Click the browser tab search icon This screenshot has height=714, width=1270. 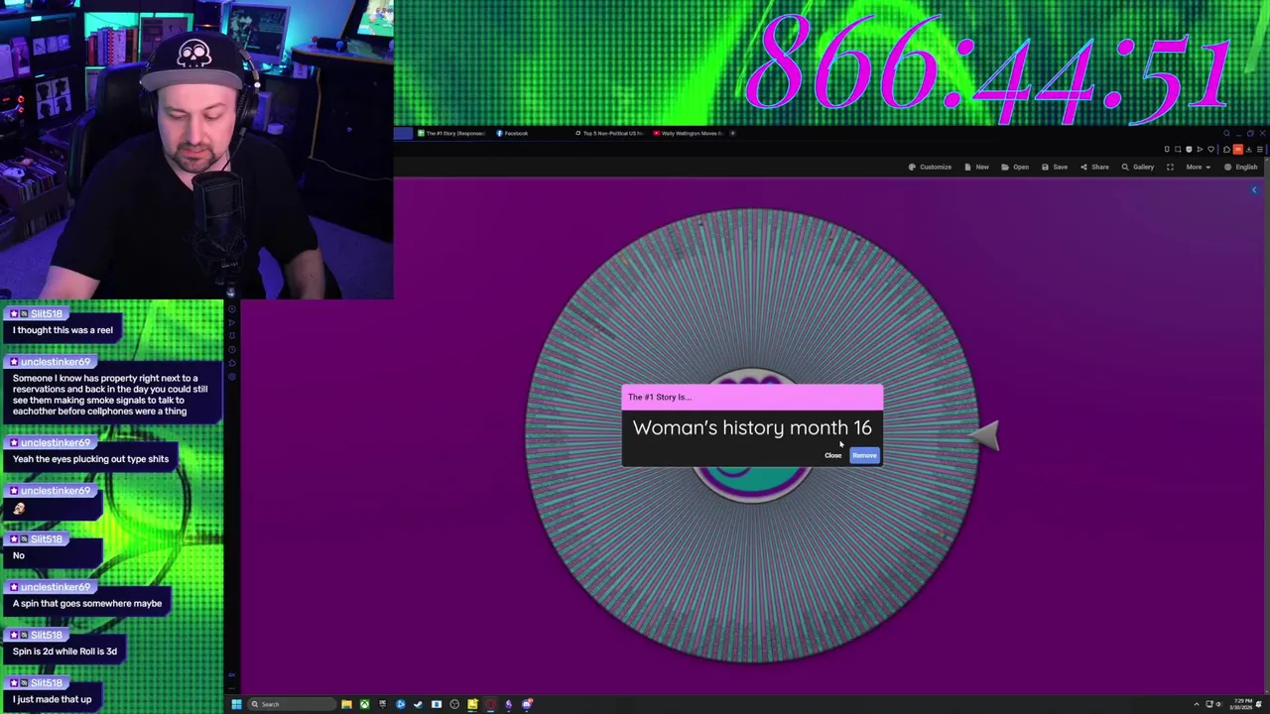point(1226,133)
